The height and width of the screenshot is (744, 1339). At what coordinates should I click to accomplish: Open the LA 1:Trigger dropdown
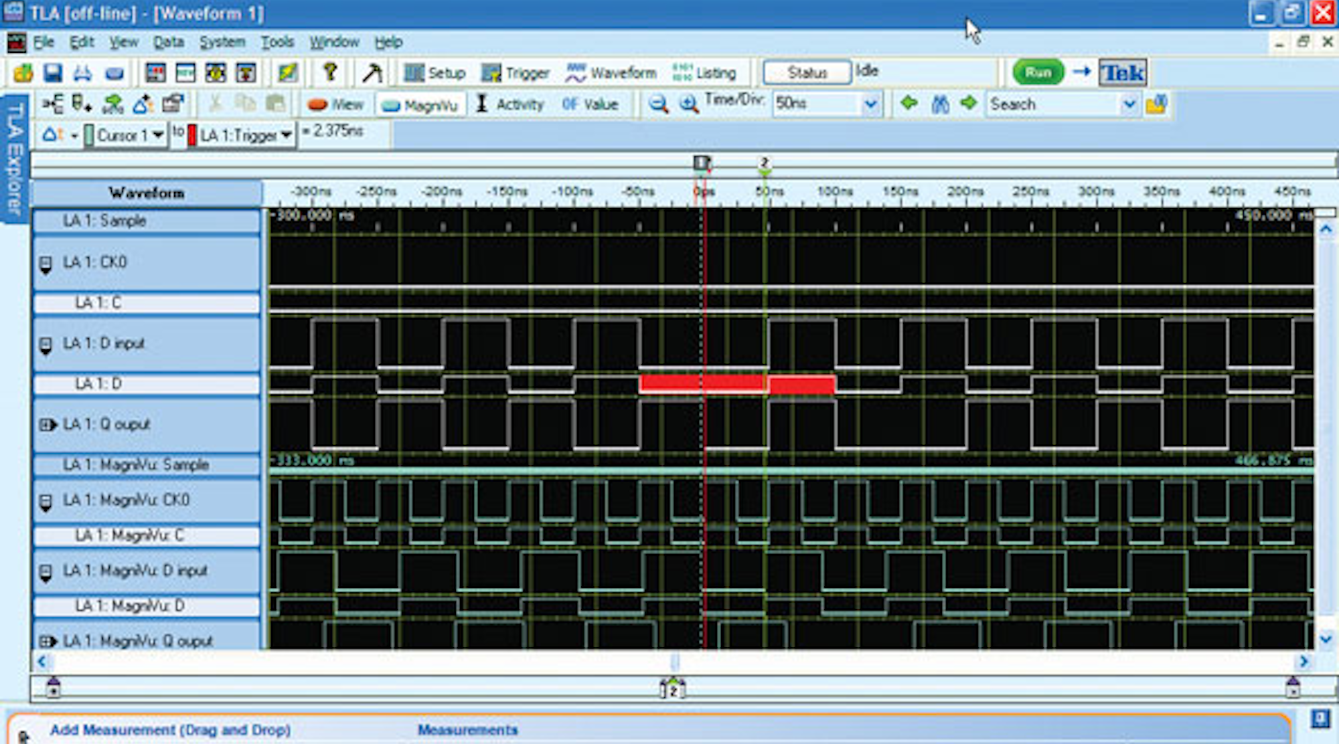[287, 133]
